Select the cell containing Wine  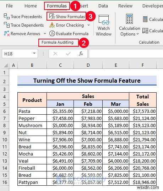tap(32, 140)
